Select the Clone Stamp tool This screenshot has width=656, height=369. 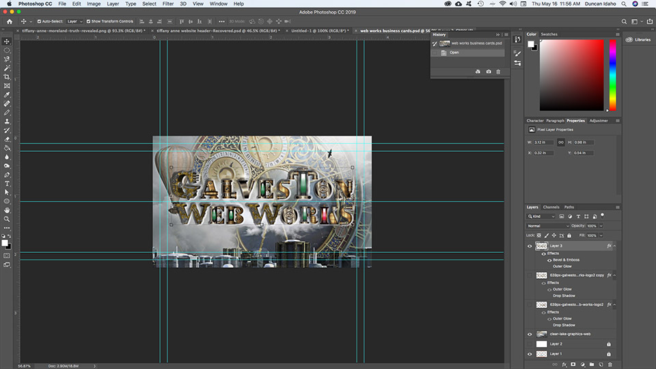point(7,122)
